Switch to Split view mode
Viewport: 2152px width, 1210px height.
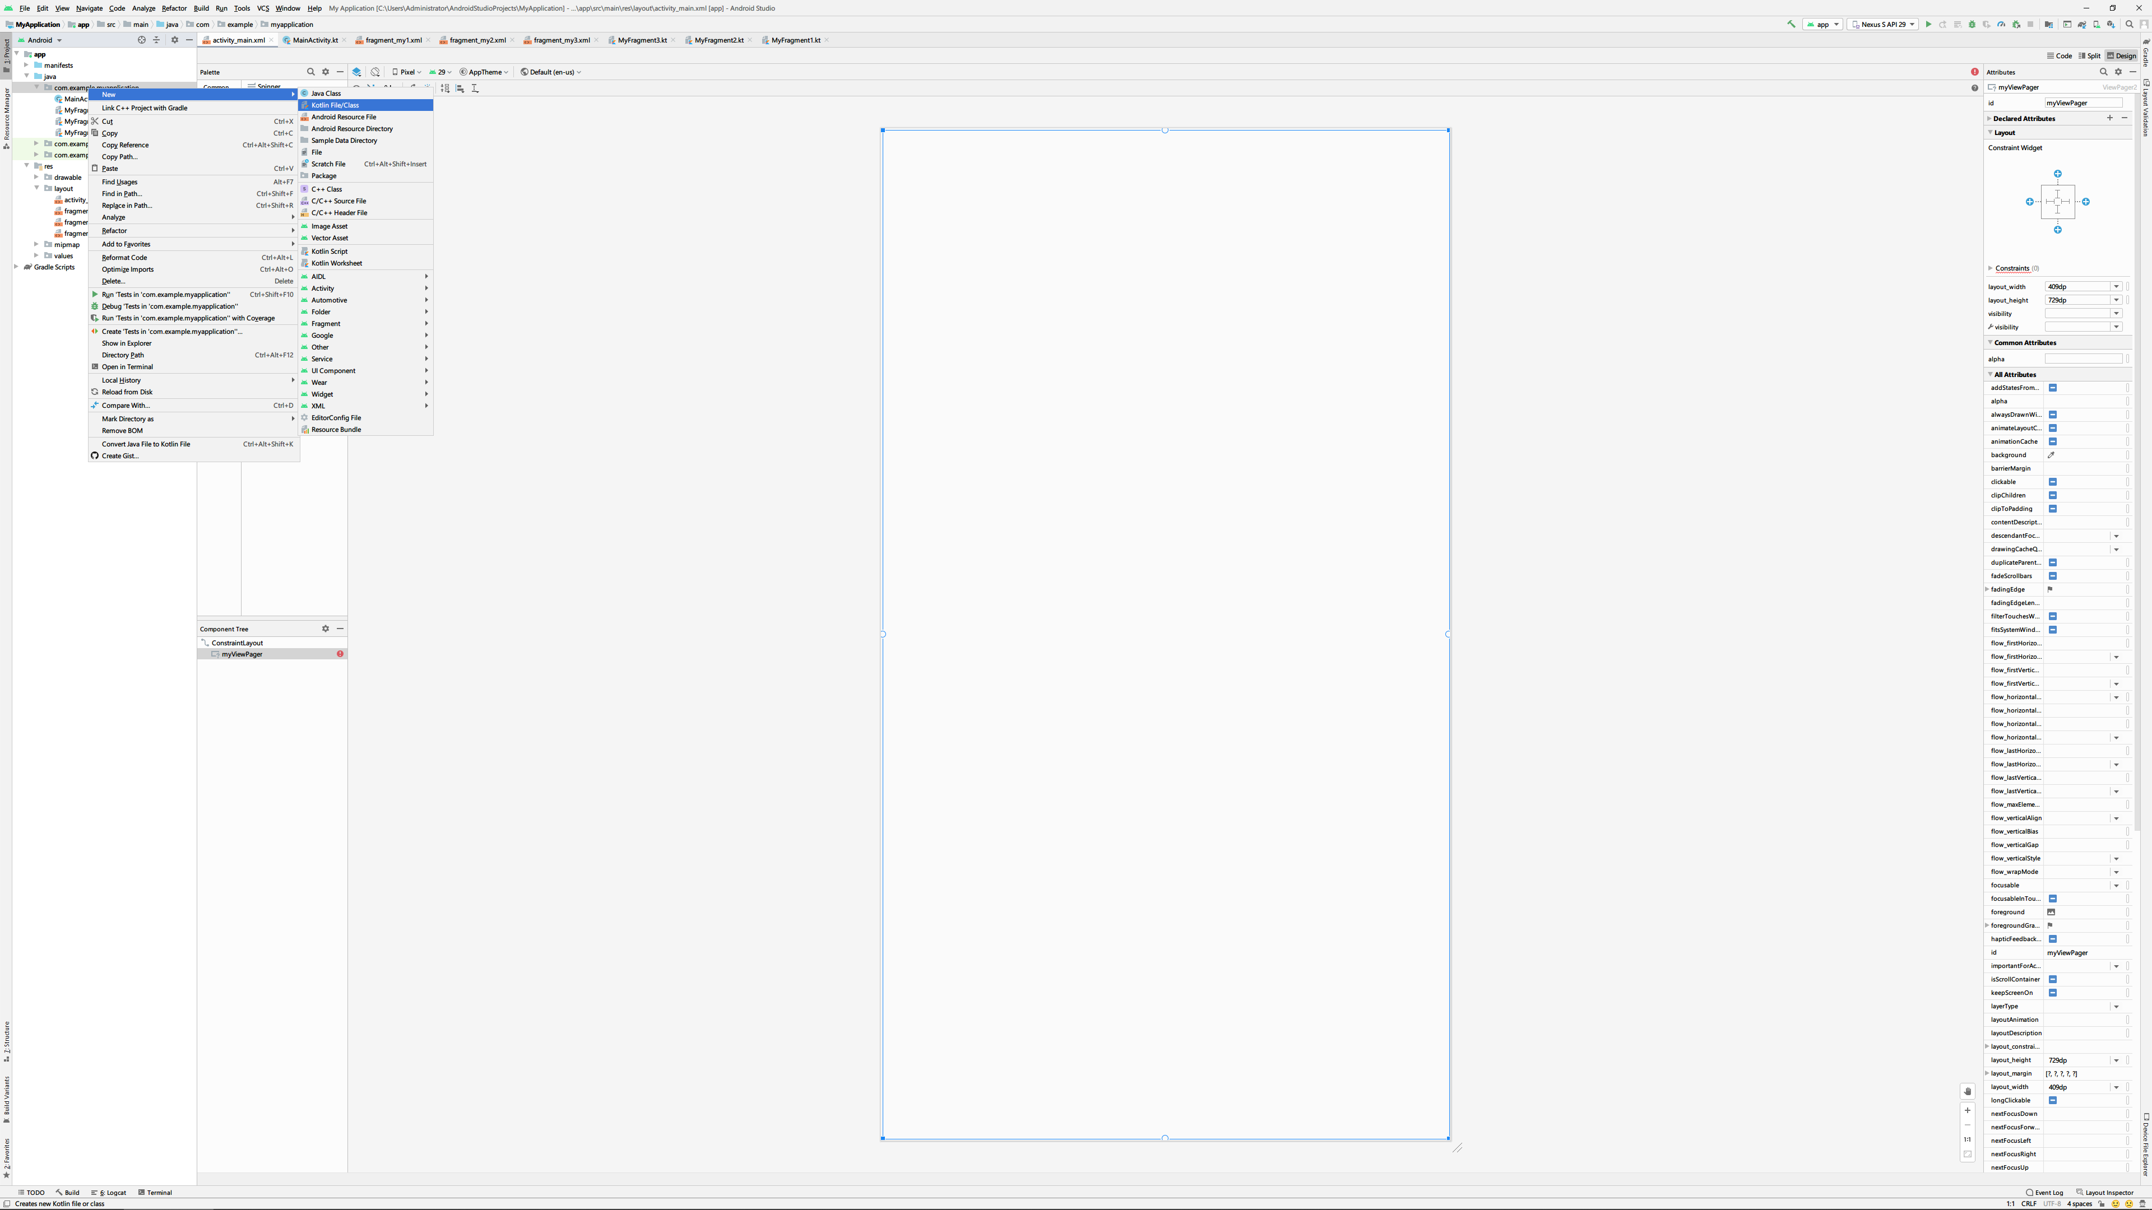[2089, 56]
